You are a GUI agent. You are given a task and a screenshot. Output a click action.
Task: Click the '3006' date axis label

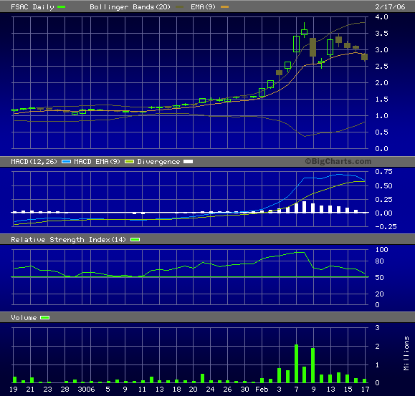[86, 390]
